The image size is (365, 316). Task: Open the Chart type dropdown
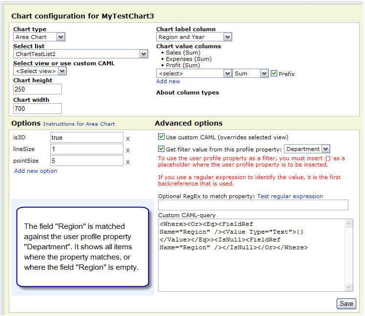pos(61,37)
